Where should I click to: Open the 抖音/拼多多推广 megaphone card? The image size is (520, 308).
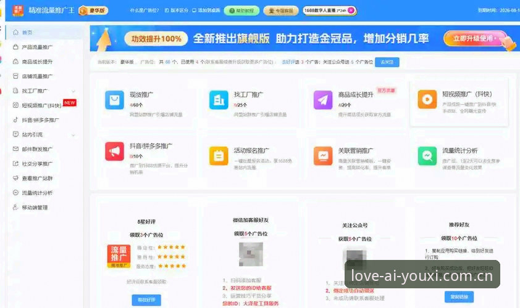(x=114, y=151)
